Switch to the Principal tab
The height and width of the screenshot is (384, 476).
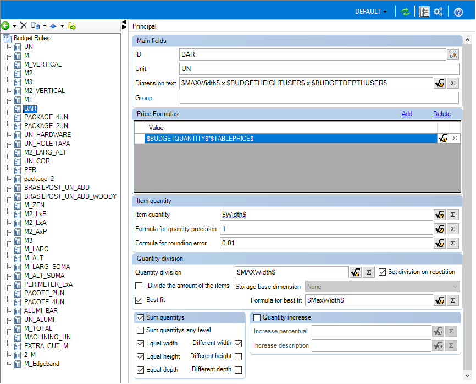point(145,26)
